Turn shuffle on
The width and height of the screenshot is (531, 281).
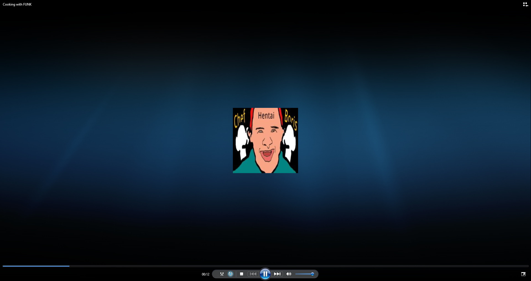pyautogui.click(x=222, y=274)
